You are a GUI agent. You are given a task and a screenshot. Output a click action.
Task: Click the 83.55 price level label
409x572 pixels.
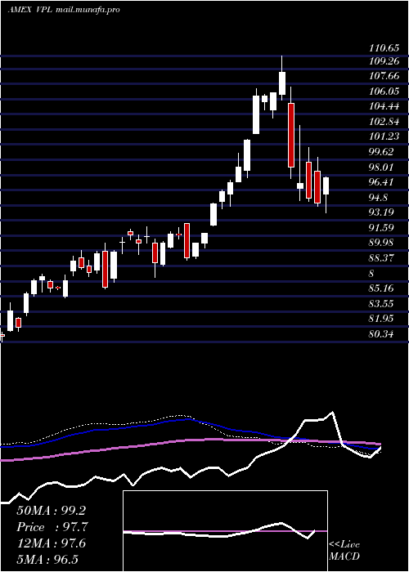(382, 303)
